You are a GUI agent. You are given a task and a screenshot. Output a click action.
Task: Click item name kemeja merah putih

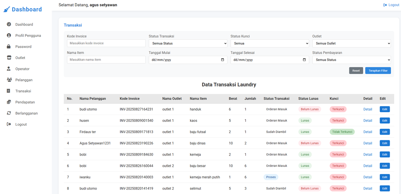pyautogui.click(x=205, y=177)
